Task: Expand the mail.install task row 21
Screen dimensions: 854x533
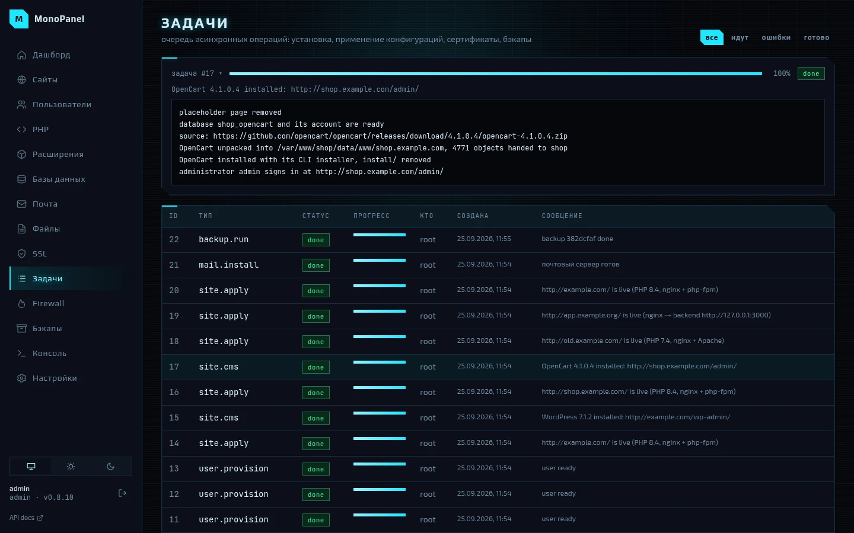Action: click(x=498, y=265)
